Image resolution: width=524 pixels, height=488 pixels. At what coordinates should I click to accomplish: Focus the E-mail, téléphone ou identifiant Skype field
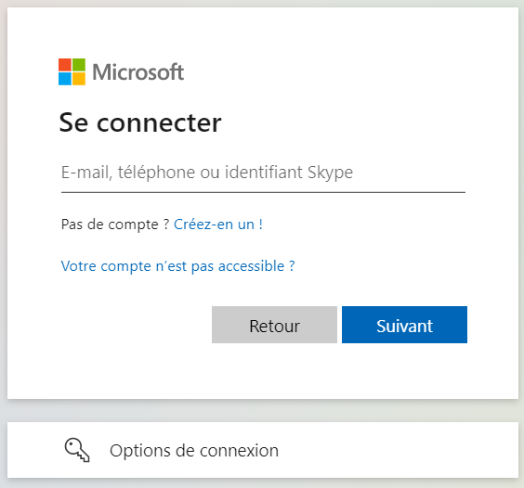[x=263, y=173]
